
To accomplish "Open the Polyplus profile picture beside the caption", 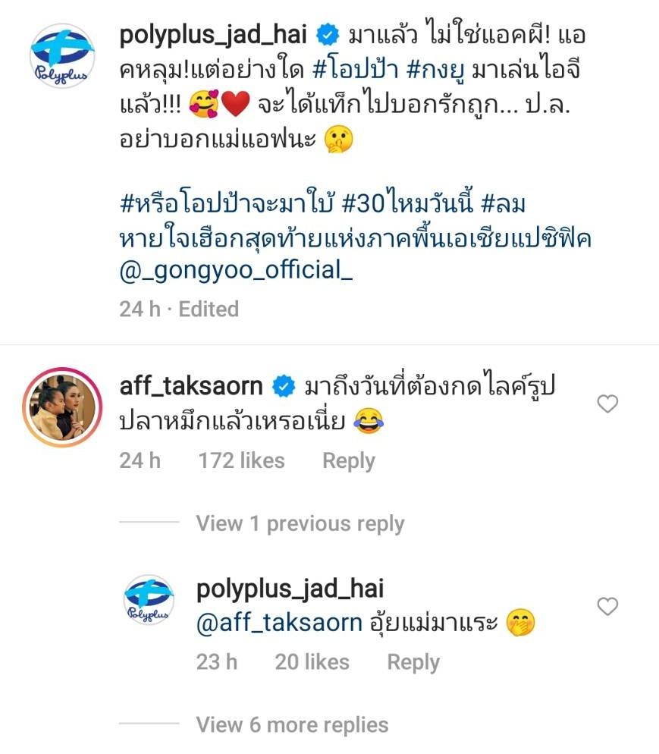I will click(62, 56).
